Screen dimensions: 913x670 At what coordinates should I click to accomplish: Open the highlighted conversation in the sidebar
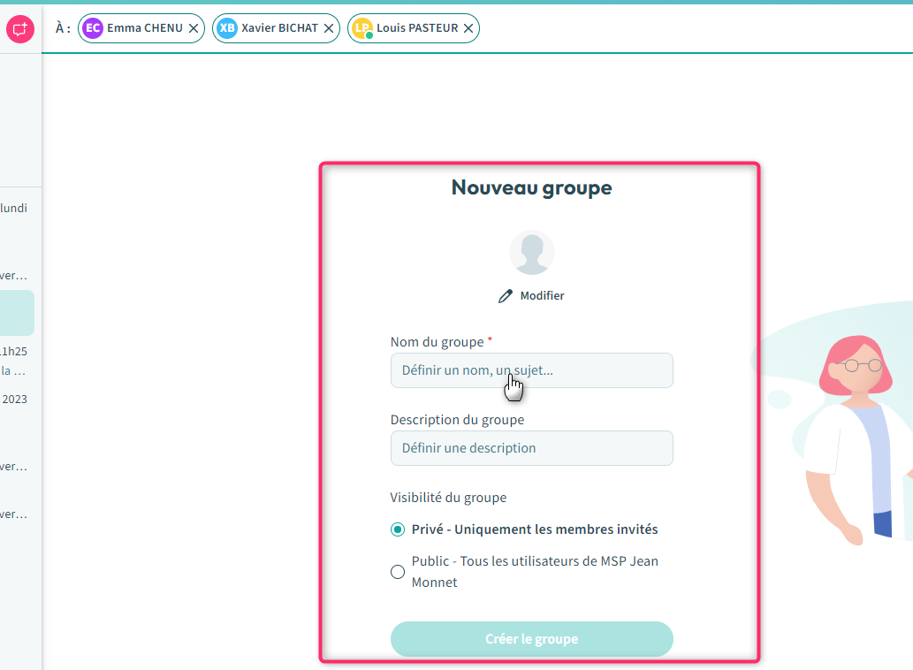click(17, 313)
